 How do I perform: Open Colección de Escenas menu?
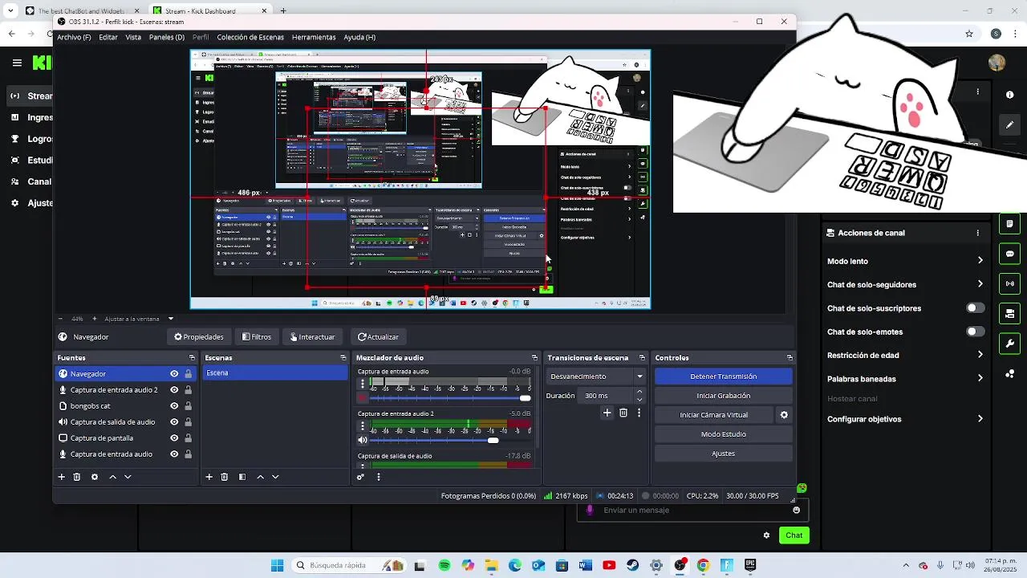(x=250, y=37)
